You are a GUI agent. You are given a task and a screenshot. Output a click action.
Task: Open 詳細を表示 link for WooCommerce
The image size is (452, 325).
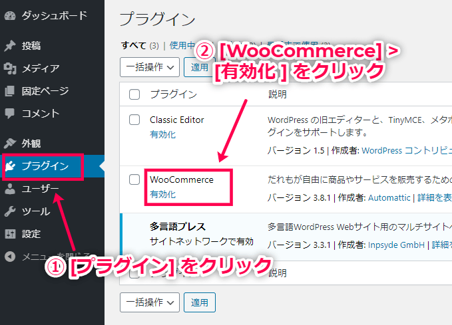pyautogui.click(x=435, y=198)
